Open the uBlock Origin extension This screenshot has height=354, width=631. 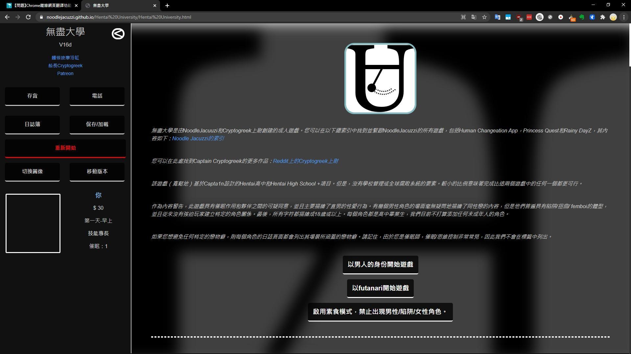pyautogui.click(x=519, y=17)
